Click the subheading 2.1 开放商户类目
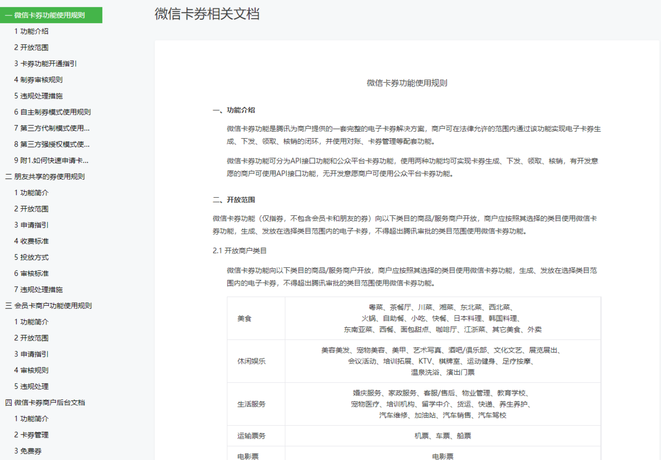Image resolution: width=661 pixels, height=460 pixels. coord(240,250)
